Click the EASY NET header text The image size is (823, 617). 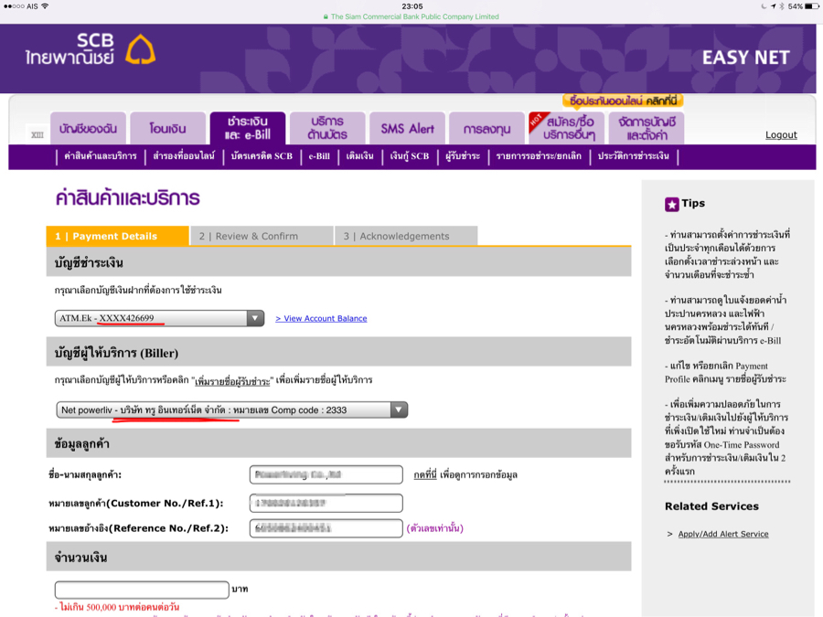point(746,58)
